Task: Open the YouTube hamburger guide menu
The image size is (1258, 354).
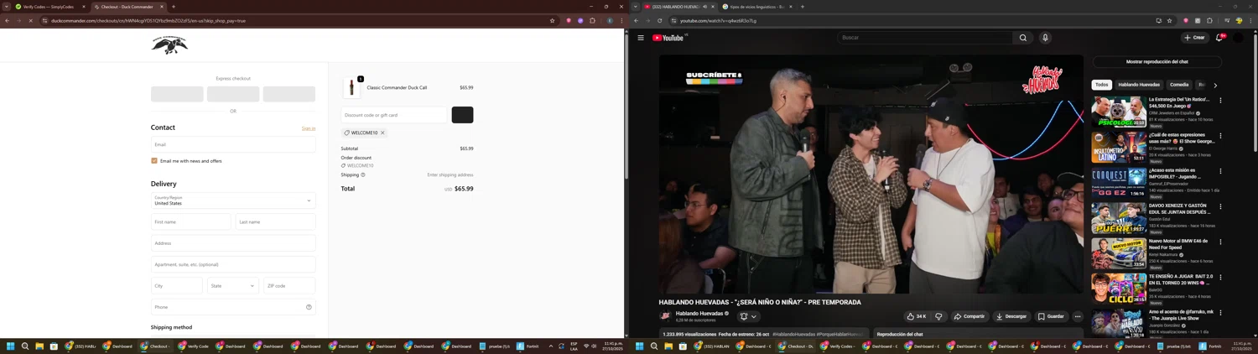Action: [641, 38]
